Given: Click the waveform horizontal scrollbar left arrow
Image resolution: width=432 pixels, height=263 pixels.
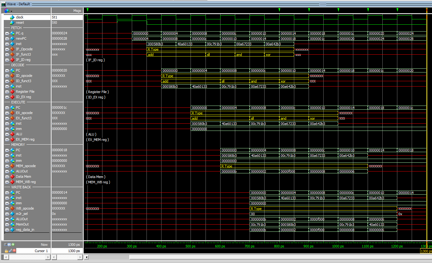Looking at the screenshot, I should [x=87, y=257].
